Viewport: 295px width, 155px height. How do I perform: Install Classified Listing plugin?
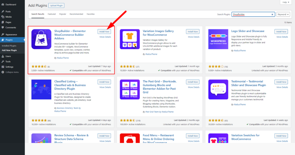click(x=104, y=82)
